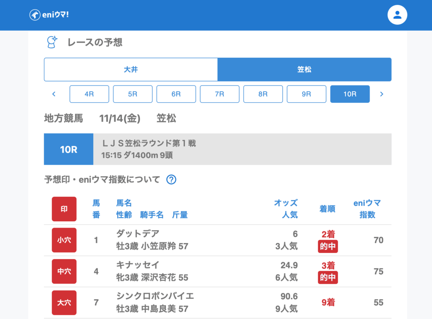Select race 4R
432x319 pixels.
[x=89, y=94]
